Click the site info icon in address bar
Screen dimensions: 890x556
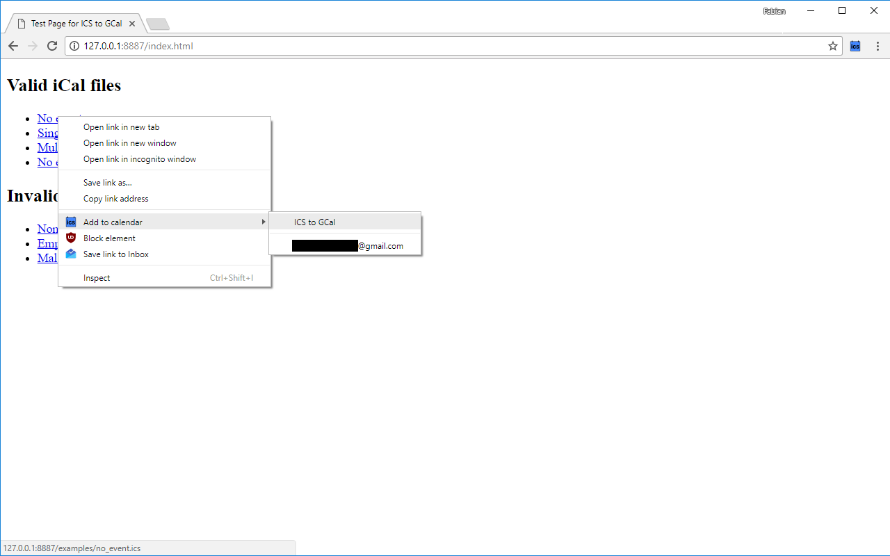[x=75, y=46]
